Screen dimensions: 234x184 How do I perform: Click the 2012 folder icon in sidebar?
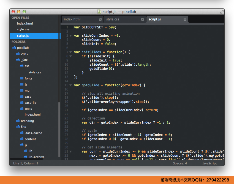click(x=18, y=54)
